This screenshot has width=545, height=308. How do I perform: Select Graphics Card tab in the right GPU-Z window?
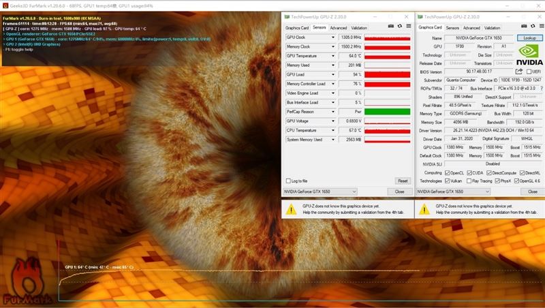click(430, 27)
